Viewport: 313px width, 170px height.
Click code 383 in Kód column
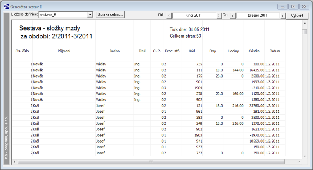click(x=199, y=118)
